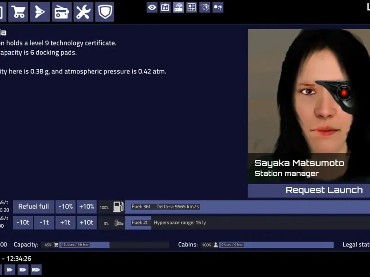Open the system orbit map icon
The height and width of the screenshot is (277, 370).
(x=204, y=7)
